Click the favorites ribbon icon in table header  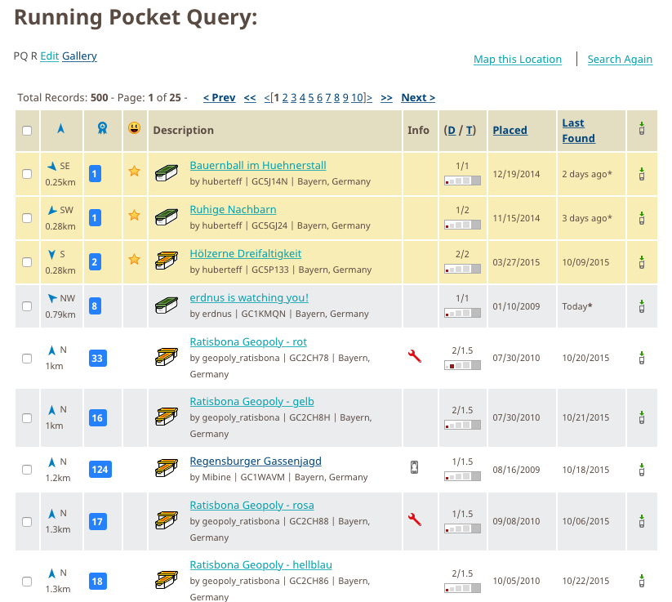click(x=102, y=129)
